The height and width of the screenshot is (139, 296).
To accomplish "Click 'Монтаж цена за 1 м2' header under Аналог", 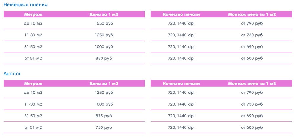I will (252, 83).
